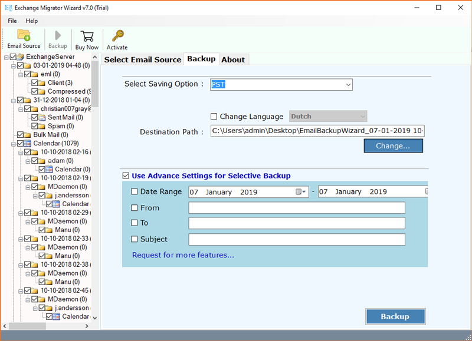Screen dimensions: 472x341
Task: Collapse the 31-12-2018 01-04 node
Action: 13,100
